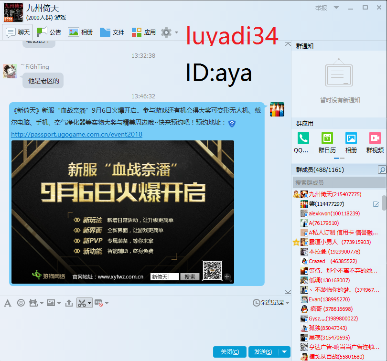Expand the arrow next to settings gear
The height and width of the screenshot is (361, 387).
(x=176, y=32)
